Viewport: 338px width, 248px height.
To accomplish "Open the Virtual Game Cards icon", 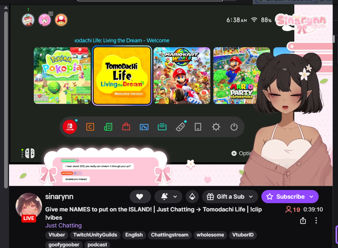I will [x=198, y=127].
